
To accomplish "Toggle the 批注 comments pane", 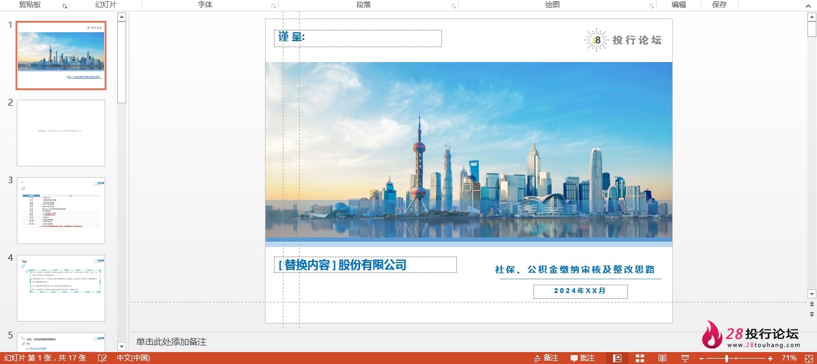I will click(x=583, y=358).
